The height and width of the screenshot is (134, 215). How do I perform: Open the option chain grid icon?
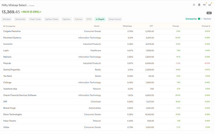pos(194,5)
